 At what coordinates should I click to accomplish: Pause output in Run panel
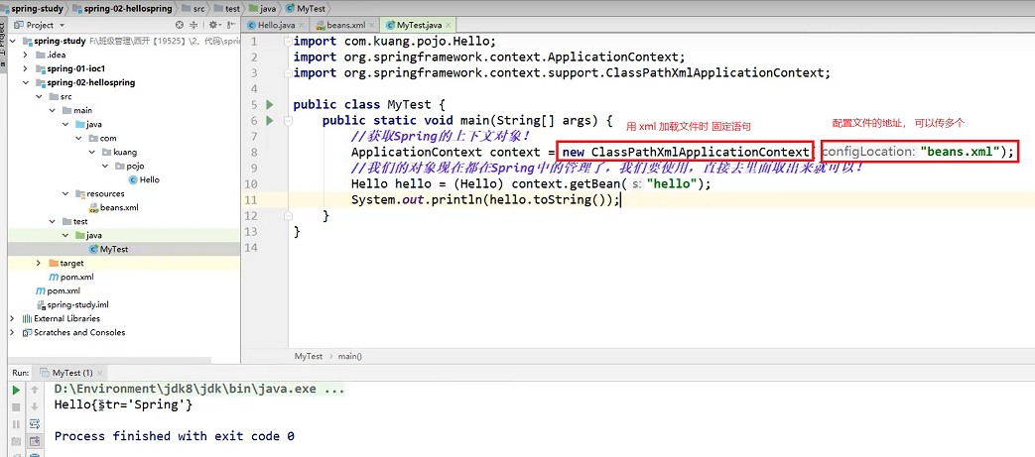[17, 424]
